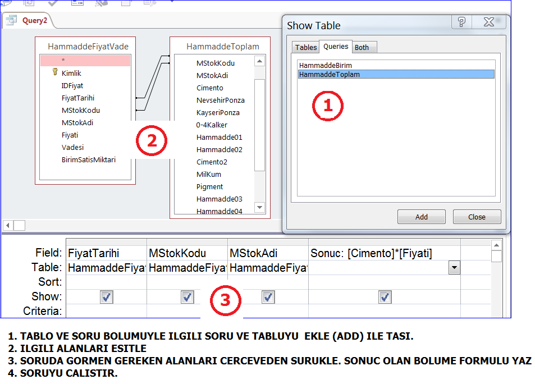
Task: Switch to the Tables tab
Action: 306,47
